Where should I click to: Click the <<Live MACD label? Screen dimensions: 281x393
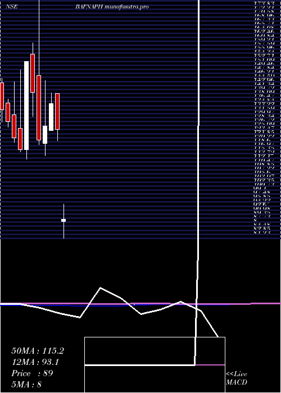click(237, 378)
